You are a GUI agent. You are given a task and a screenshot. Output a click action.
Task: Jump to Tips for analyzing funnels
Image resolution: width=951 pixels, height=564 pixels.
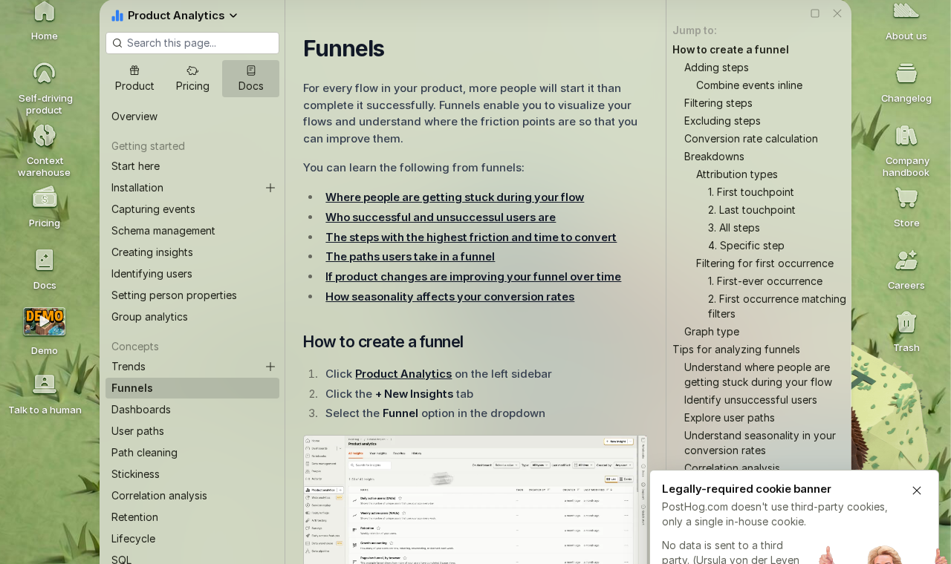point(736,350)
